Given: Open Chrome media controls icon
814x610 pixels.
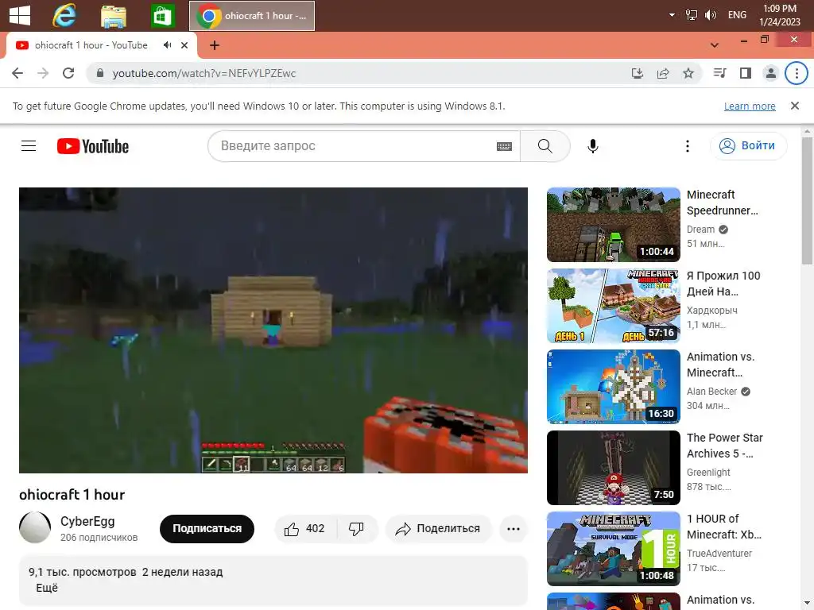Looking at the screenshot, I should 719,73.
